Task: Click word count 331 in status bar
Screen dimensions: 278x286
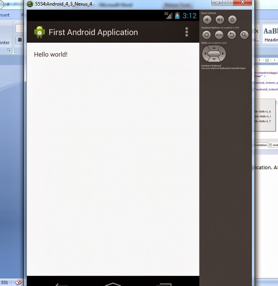Action: pos(4,282)
